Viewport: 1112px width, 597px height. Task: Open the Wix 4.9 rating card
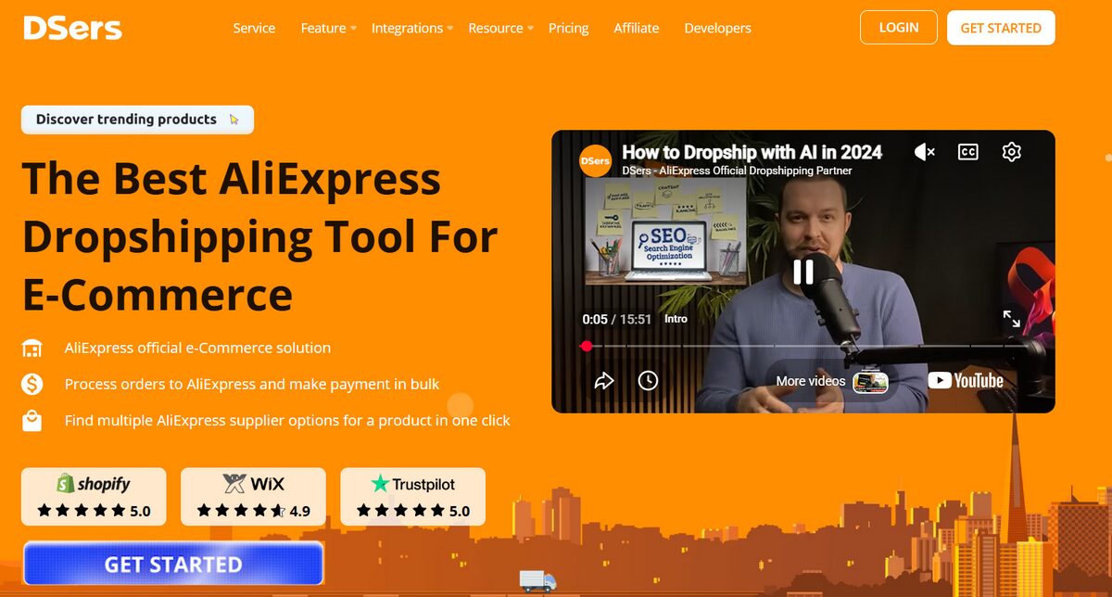(x=253, y=496)
